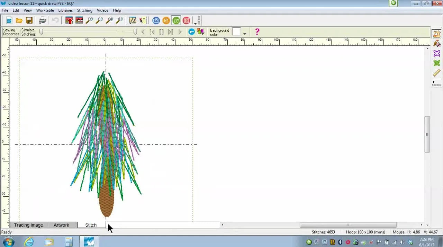Select the green Fabric tools butterfly
The image size is (443, 247).
(436, 63)
